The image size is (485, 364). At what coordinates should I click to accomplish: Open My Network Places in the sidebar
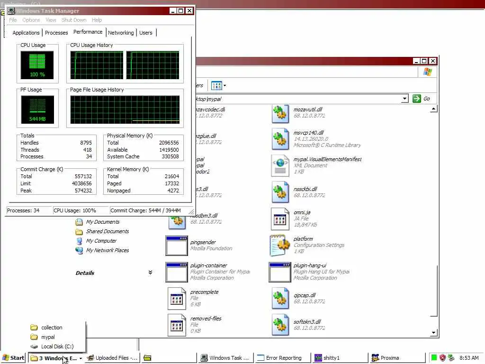tap(102, 250)
